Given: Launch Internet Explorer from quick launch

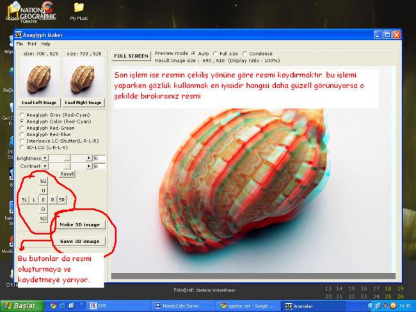Looking at the screenshot, I should pos(63,306).
